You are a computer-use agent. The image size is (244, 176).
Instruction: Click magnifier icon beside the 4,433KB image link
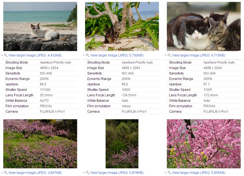(x=6, y=55)
